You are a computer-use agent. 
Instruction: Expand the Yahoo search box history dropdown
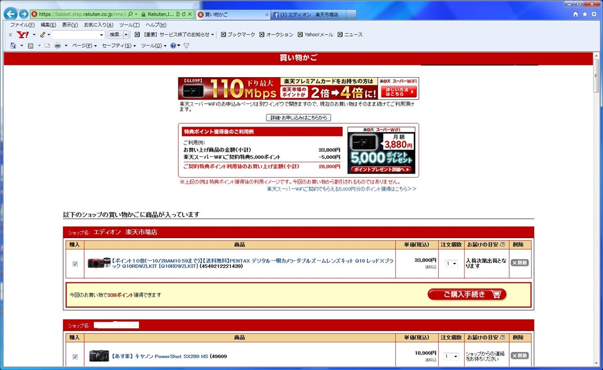(101, 35)
